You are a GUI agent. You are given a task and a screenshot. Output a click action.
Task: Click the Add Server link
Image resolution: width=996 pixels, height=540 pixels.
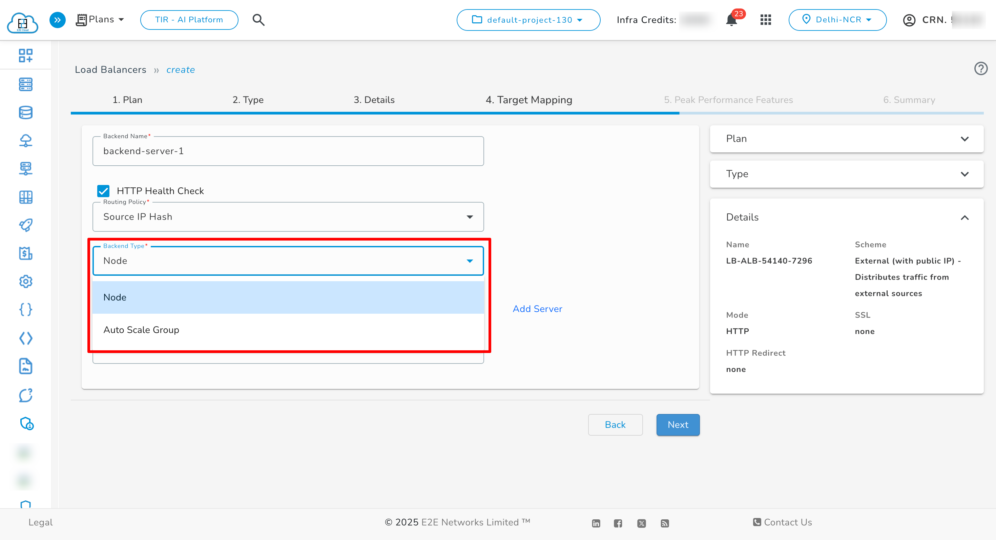coord(537,309)
